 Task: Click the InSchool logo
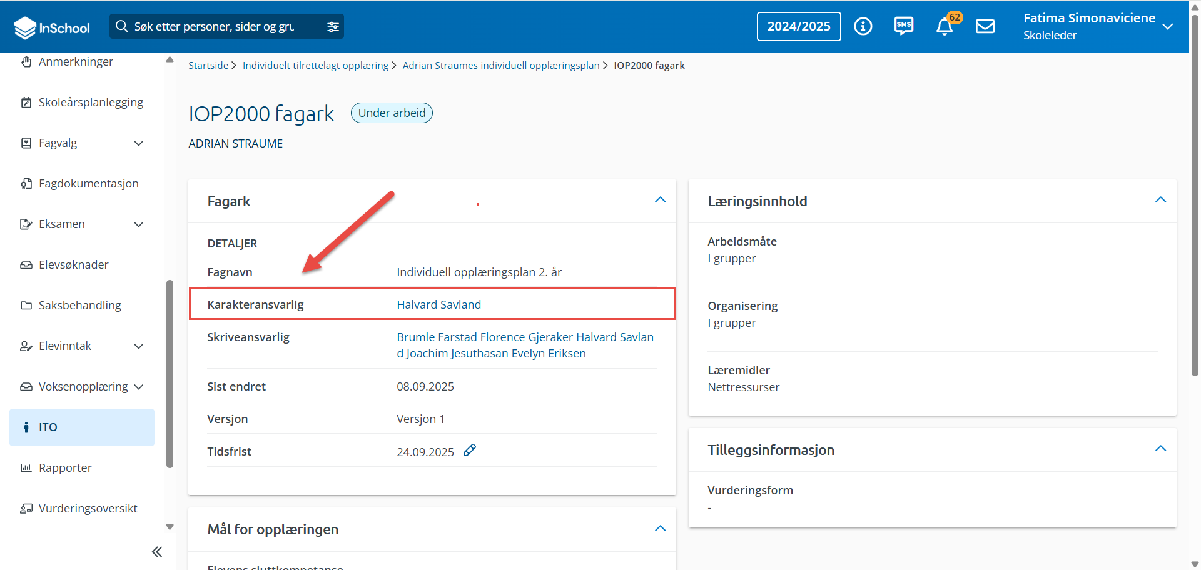(52, 27)
